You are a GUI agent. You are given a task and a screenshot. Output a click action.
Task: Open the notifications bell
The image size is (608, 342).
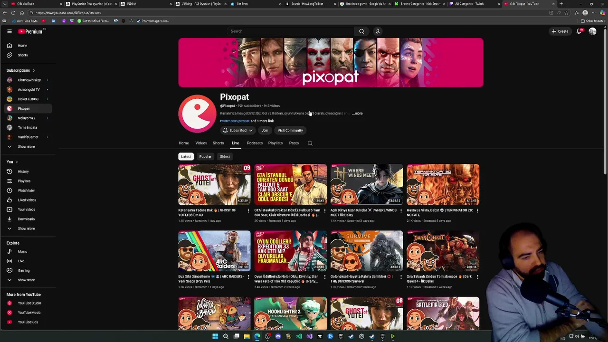[579, 31]
